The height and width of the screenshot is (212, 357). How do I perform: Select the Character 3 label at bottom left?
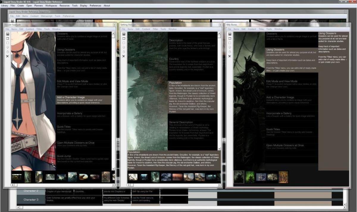point(31,200)
